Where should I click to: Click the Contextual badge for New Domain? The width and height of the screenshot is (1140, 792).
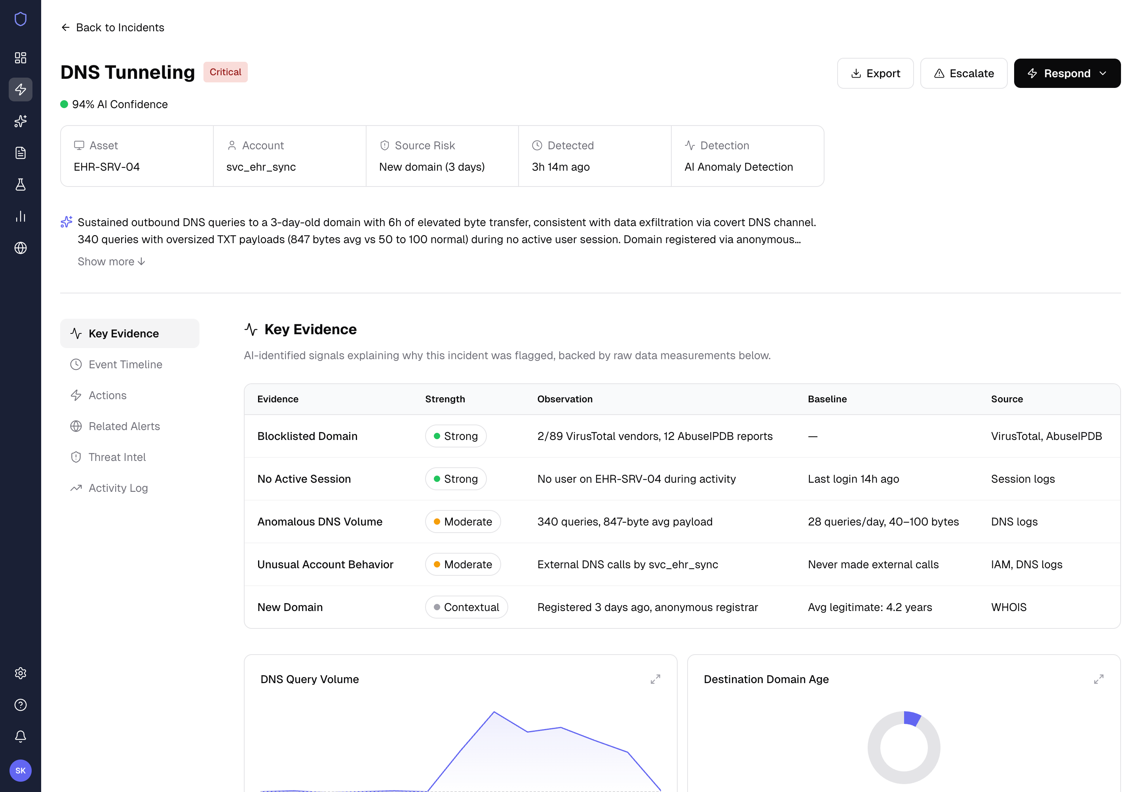pyautogui.click(x=466, y=607)
